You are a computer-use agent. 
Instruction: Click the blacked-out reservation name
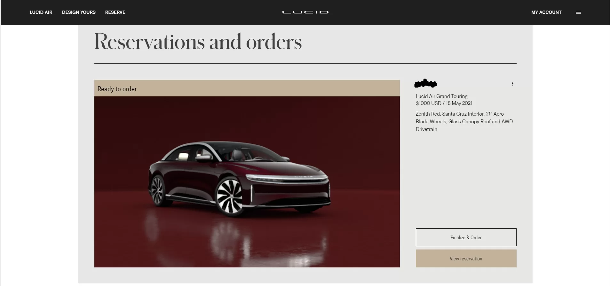coord(425,84)
